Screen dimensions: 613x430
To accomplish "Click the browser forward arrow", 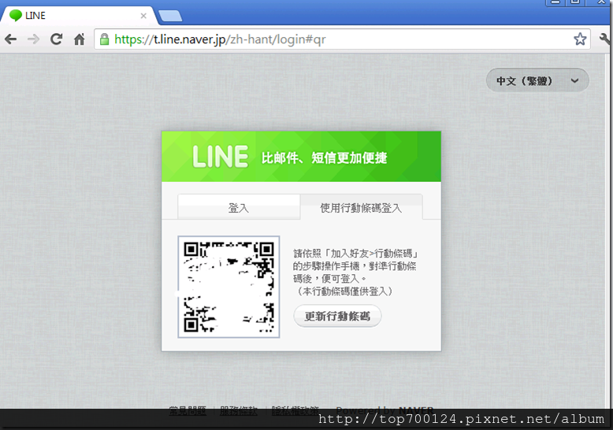I will coord(34,39).
